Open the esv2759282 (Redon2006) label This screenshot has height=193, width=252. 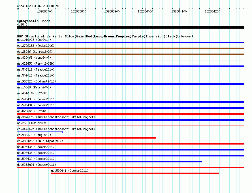click(36, 46)
